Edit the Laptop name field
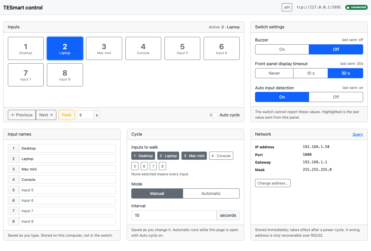371x251 pixels. [x=67, y=159]
